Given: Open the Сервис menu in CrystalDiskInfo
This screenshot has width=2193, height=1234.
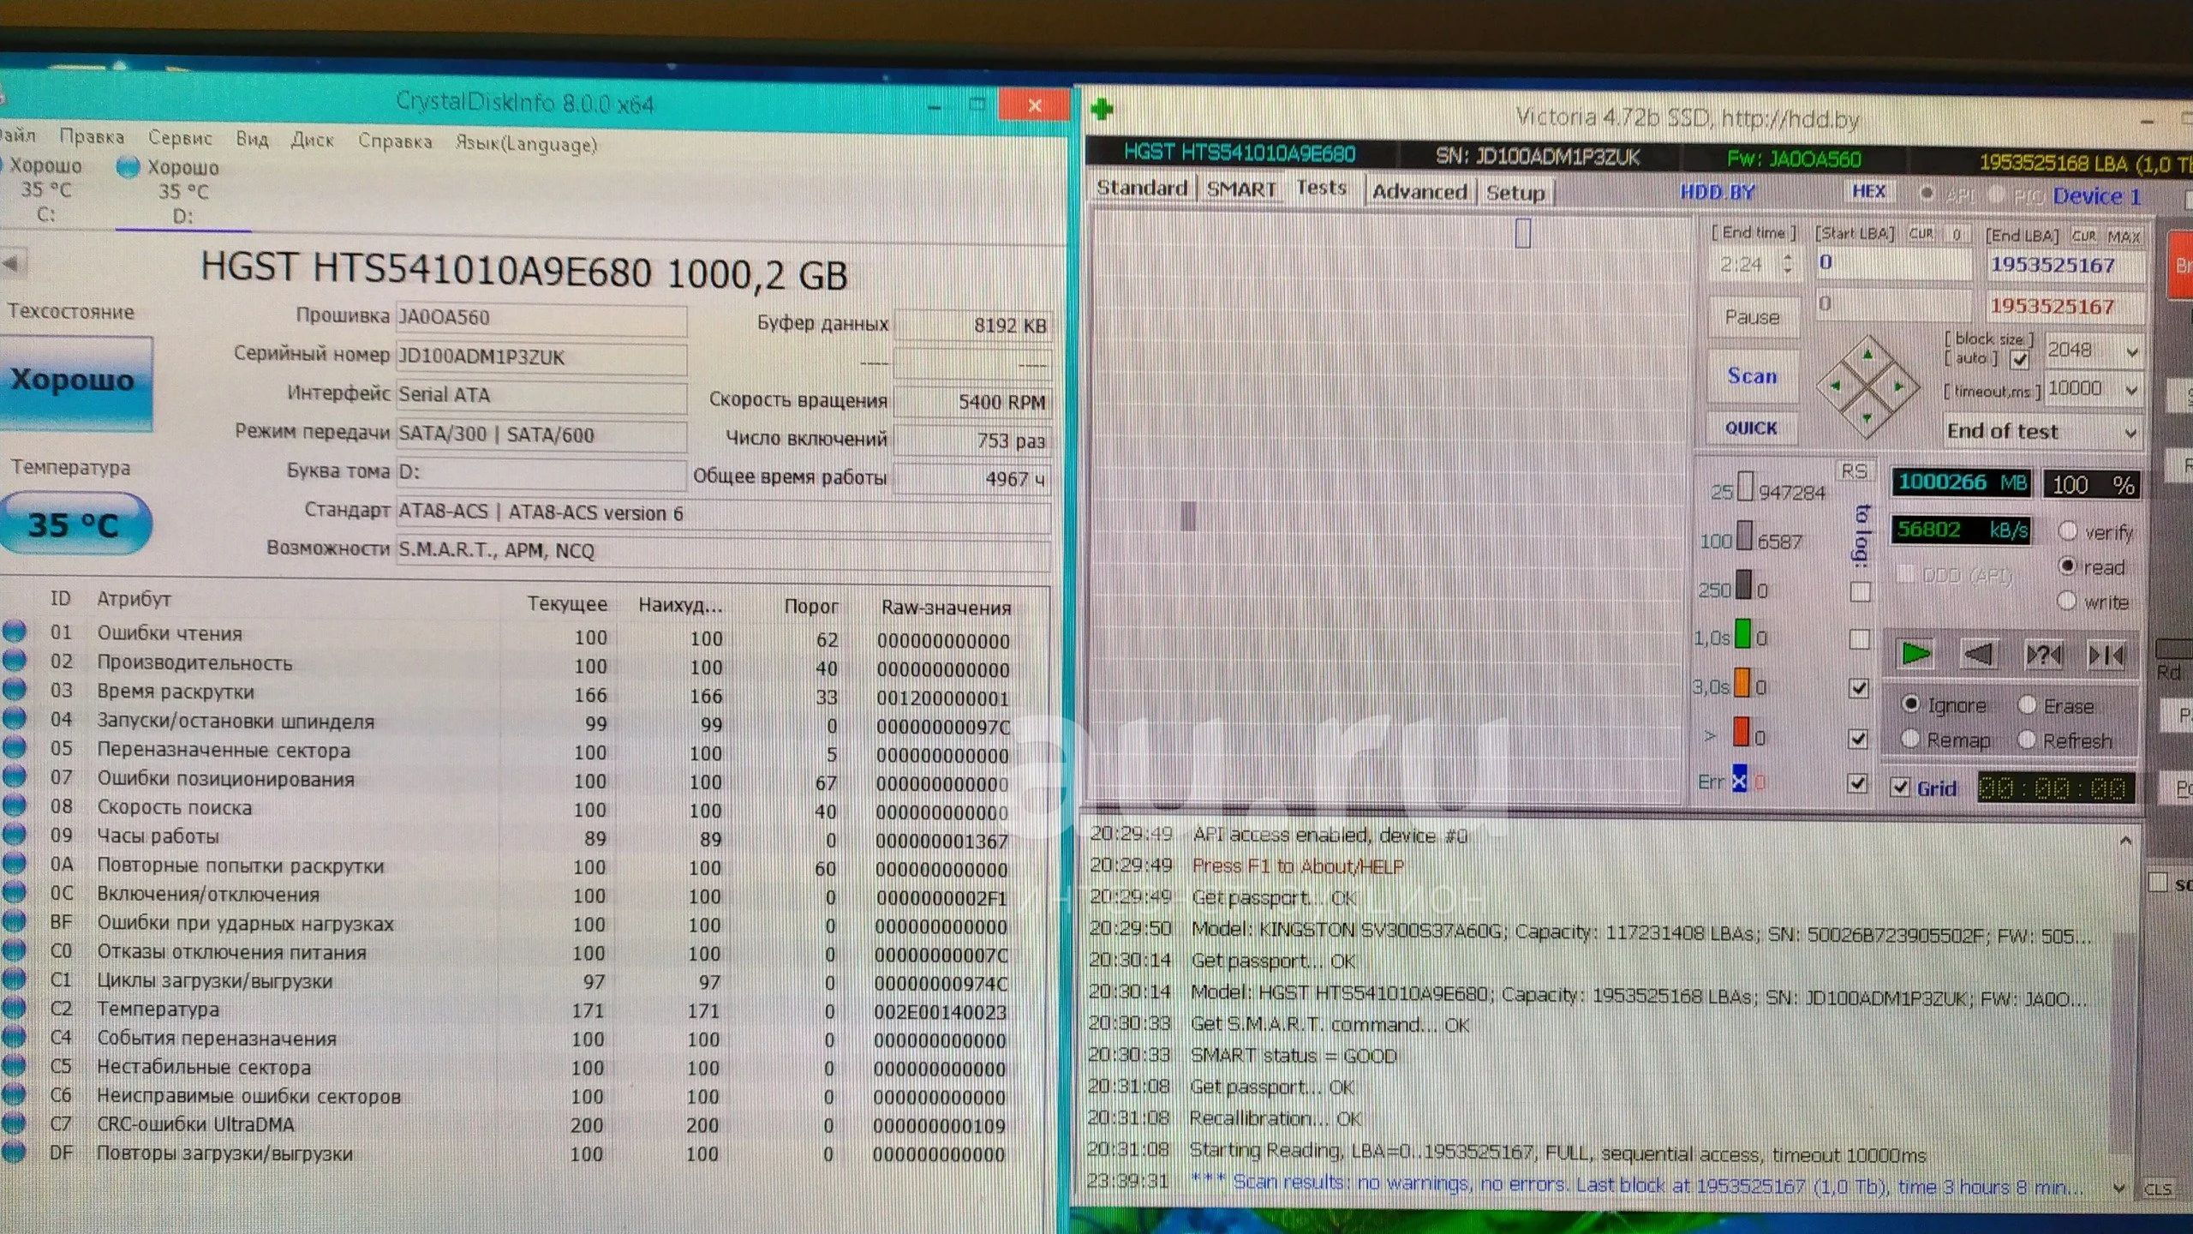Looking at the screenshot, I should pyautogui.click(x=180, y=137).
